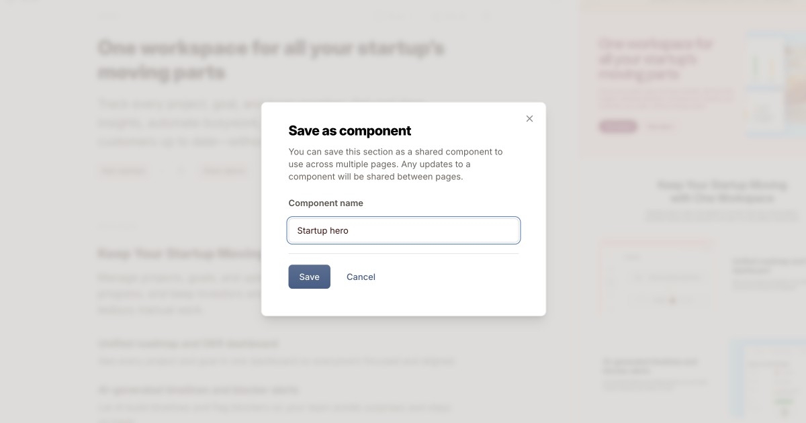Click the secondary link beside pink preview button
The width and height of the screenshot is (806, 423).
pos(660,126)
